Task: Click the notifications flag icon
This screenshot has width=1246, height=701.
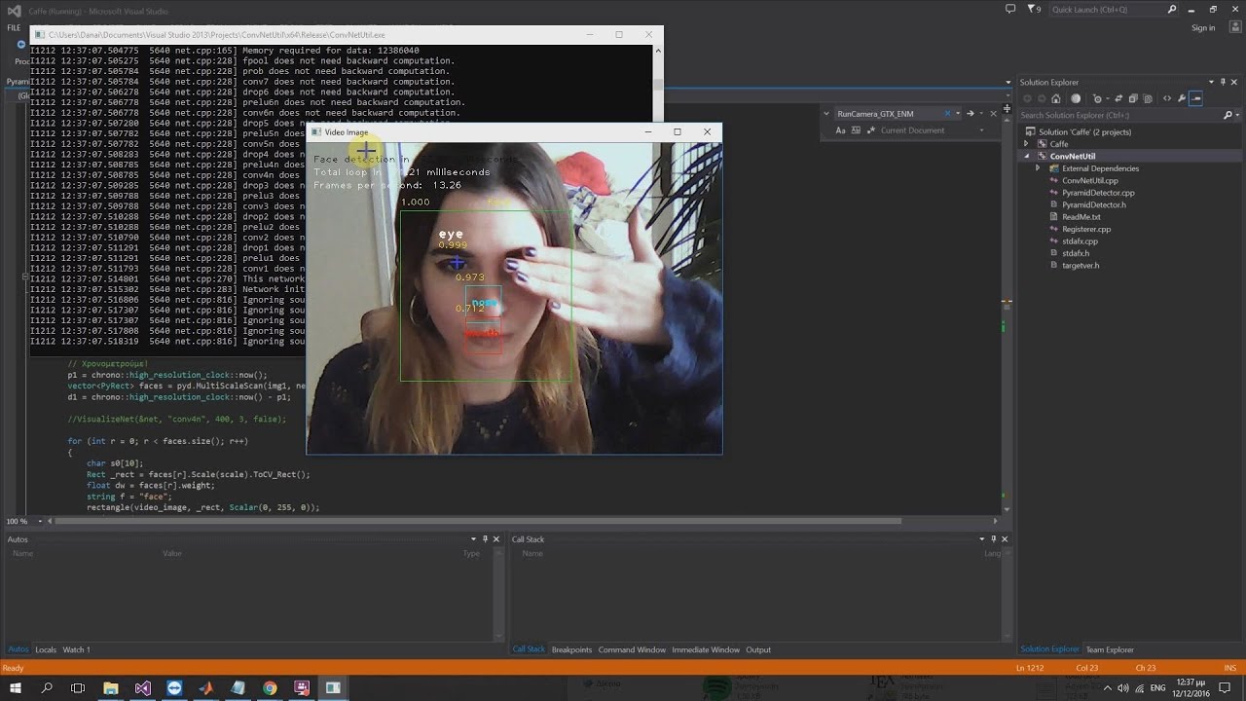Action: tap(1034, 9)
